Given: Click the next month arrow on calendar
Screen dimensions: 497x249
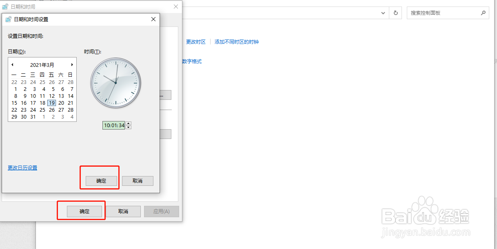Looking at the screenshot, I should click(72, 65).
